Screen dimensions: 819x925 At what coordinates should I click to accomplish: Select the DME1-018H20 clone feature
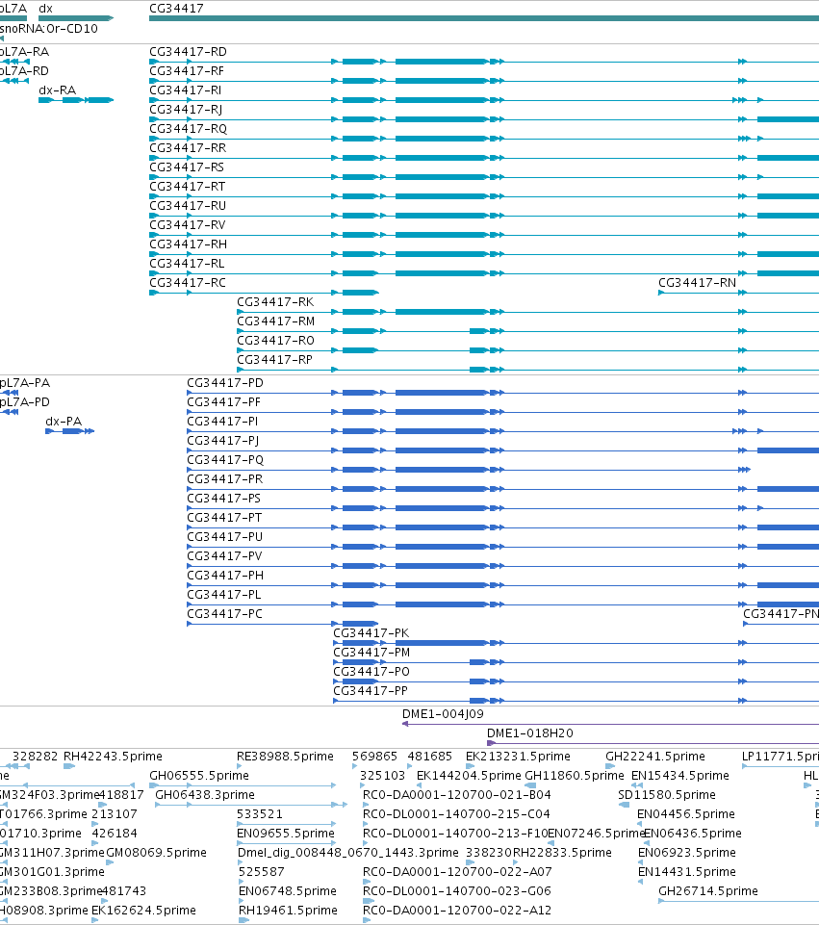[653, 743]
